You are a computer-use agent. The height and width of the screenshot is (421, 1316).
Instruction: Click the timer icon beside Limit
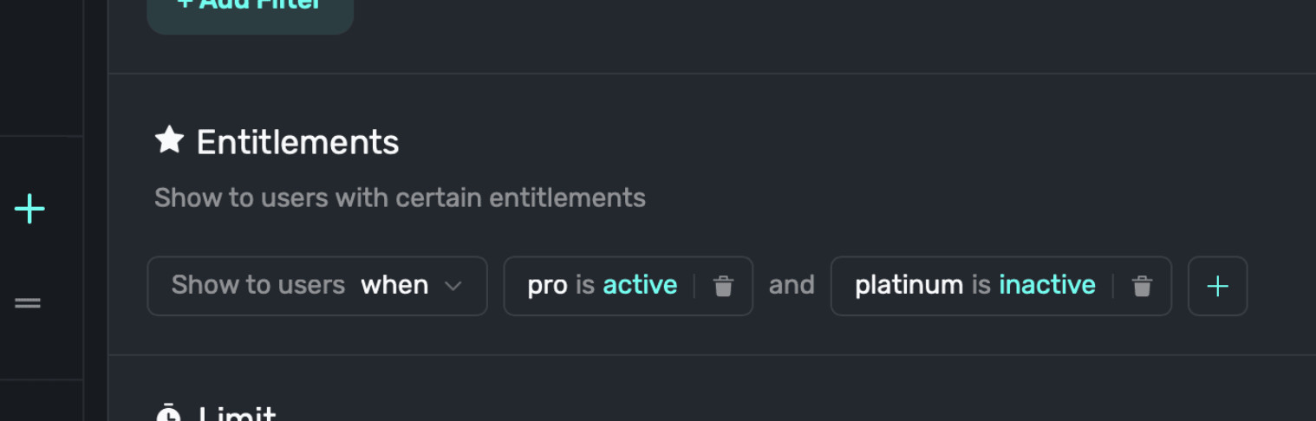[x=169, y=414]
